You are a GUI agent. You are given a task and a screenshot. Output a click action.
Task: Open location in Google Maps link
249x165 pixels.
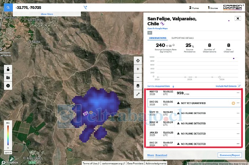157,29
